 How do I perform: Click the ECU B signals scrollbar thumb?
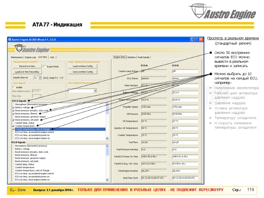(x=107, y=151)
